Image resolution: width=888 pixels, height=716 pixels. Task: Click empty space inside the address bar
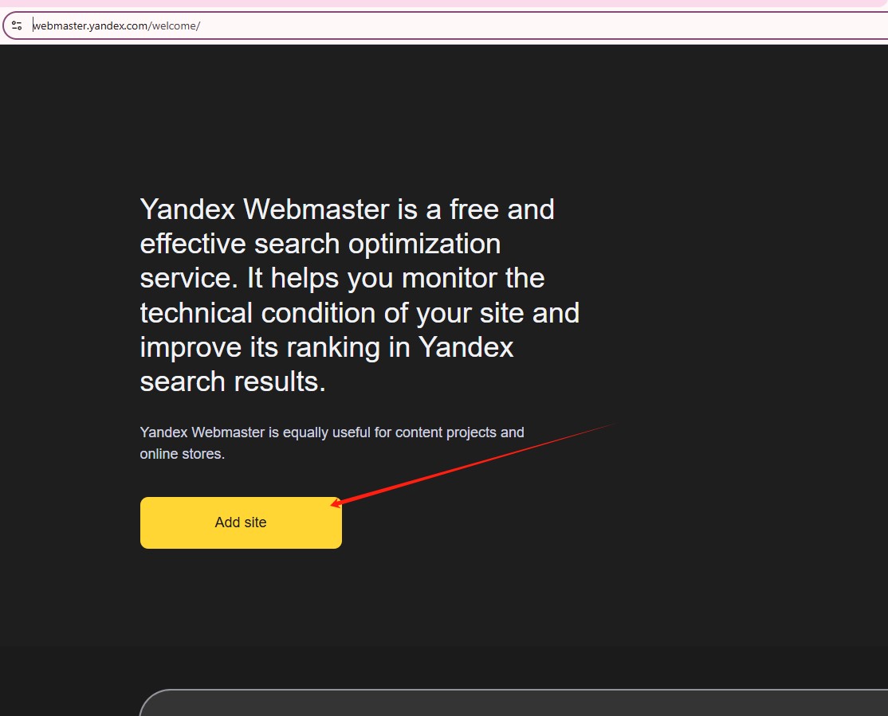pos(538,25)
